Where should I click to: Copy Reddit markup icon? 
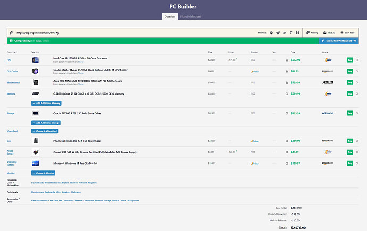(278, 33)
